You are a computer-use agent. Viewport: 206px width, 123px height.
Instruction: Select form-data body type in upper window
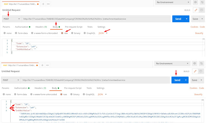(x=16, y=33)
